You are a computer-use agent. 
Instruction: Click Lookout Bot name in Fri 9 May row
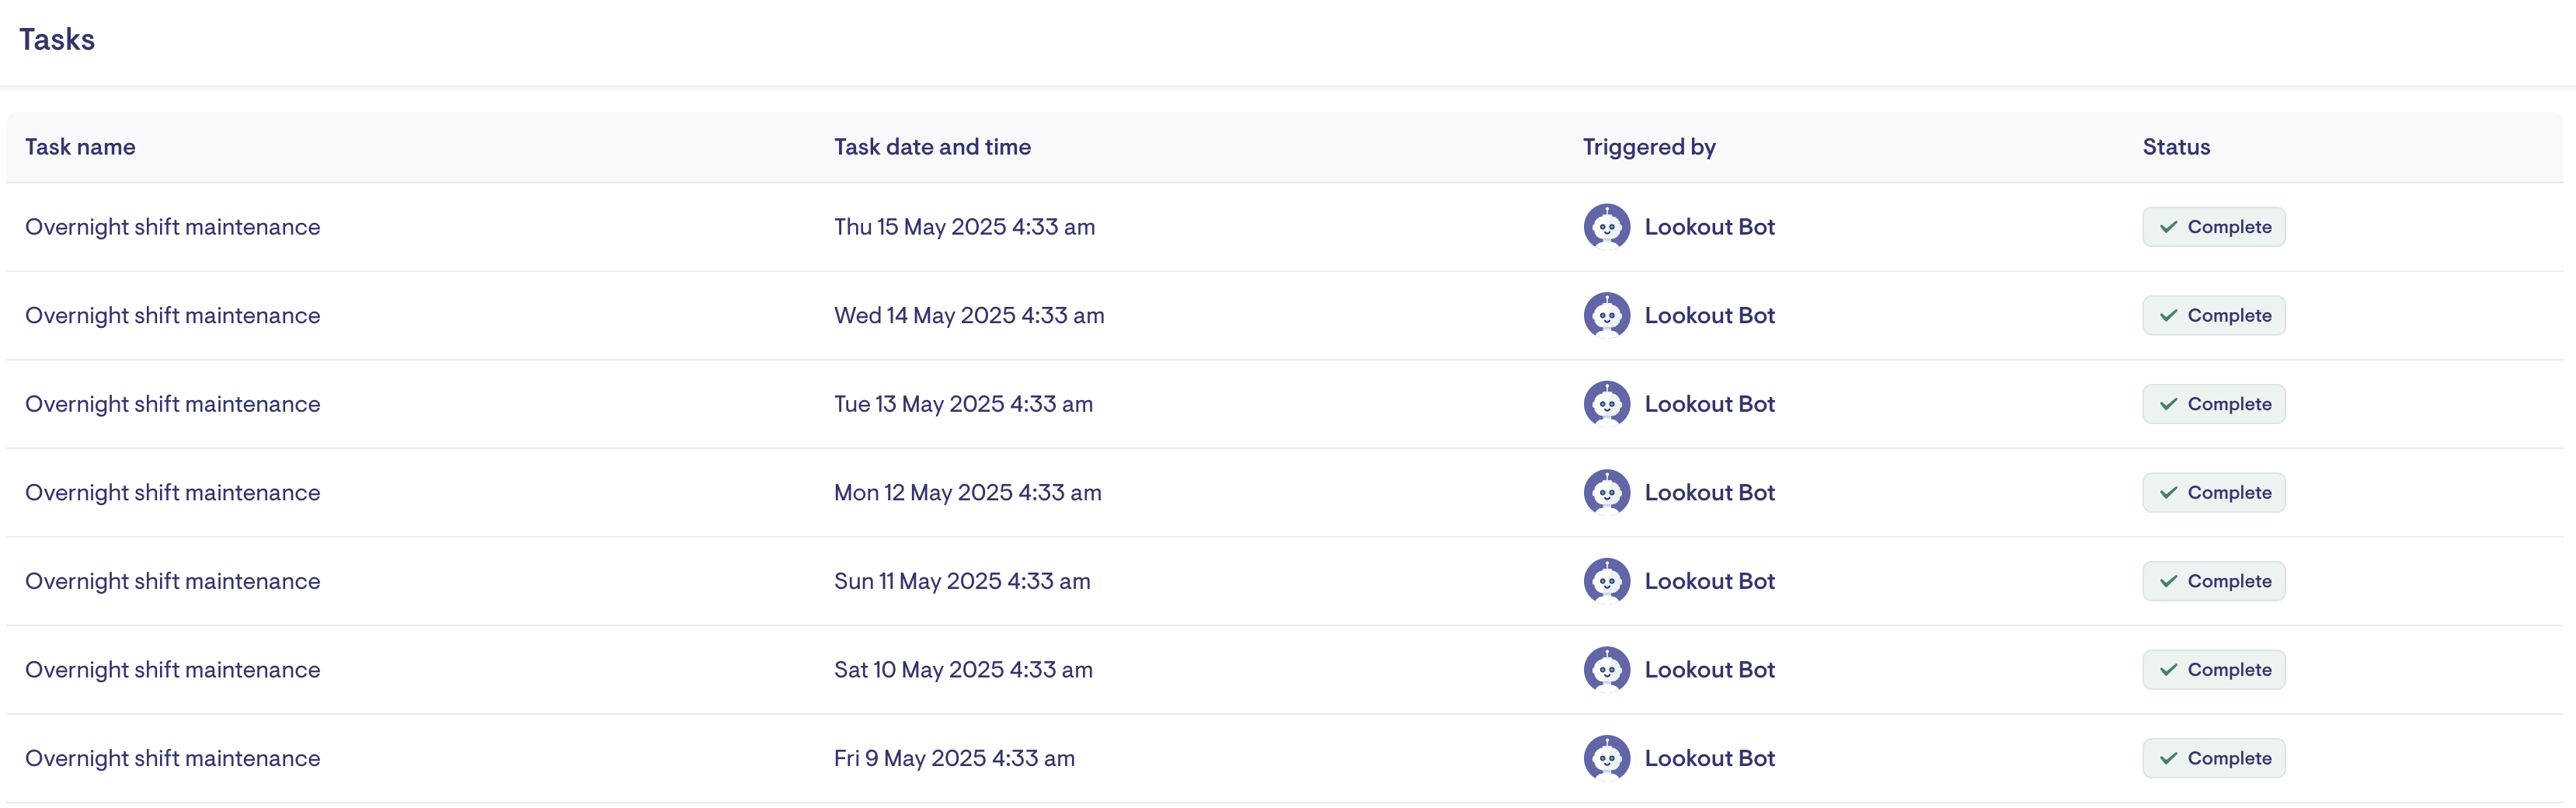(1709, 758)
